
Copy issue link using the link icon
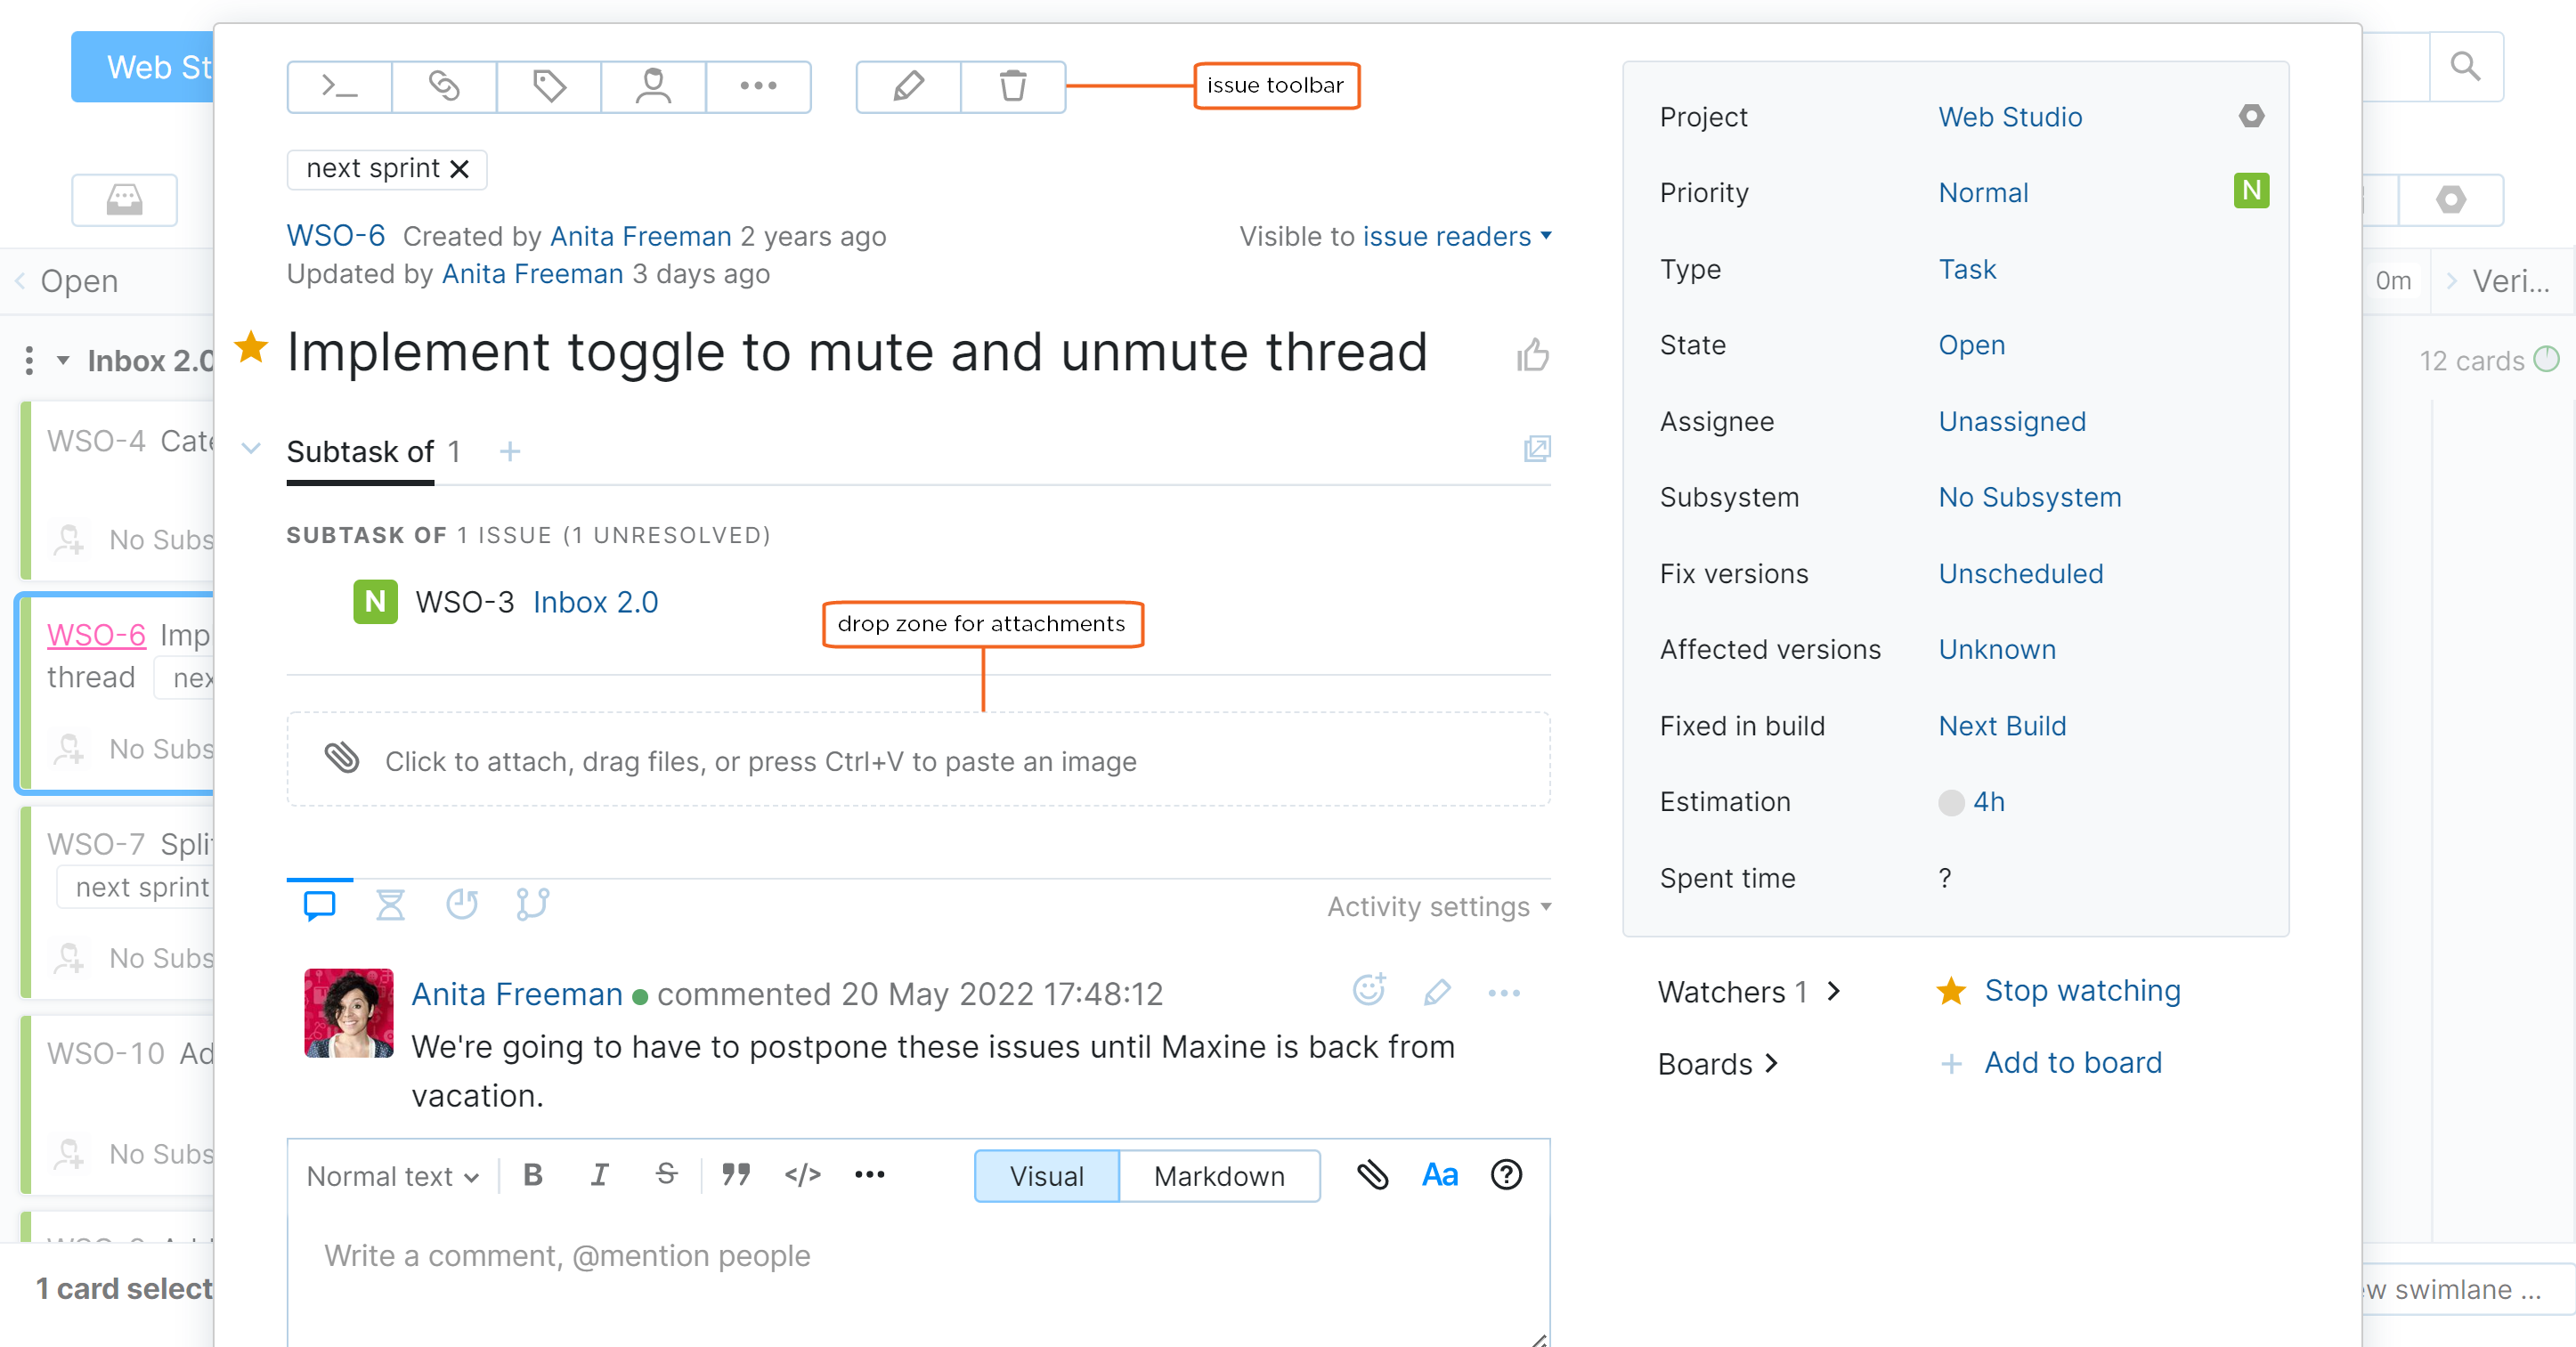(x=443, y=87)
